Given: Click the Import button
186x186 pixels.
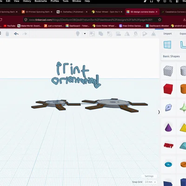Looking at the screenshot, I should (x=167, y=33).
